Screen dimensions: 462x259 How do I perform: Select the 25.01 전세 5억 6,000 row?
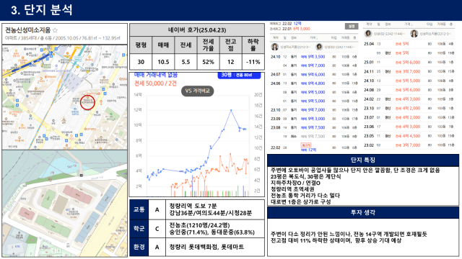click(409, 63)
